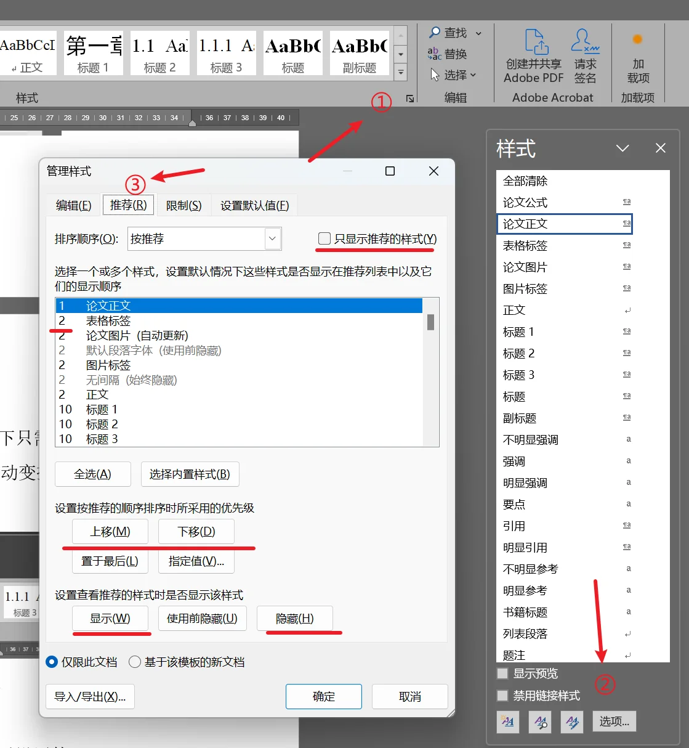Check the 显示预览 option in Styles pane

click(x=502, y=673)
